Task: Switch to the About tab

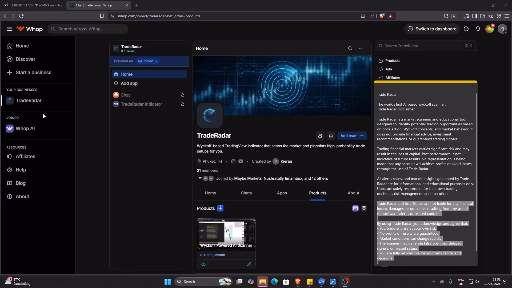Action: 353,193
